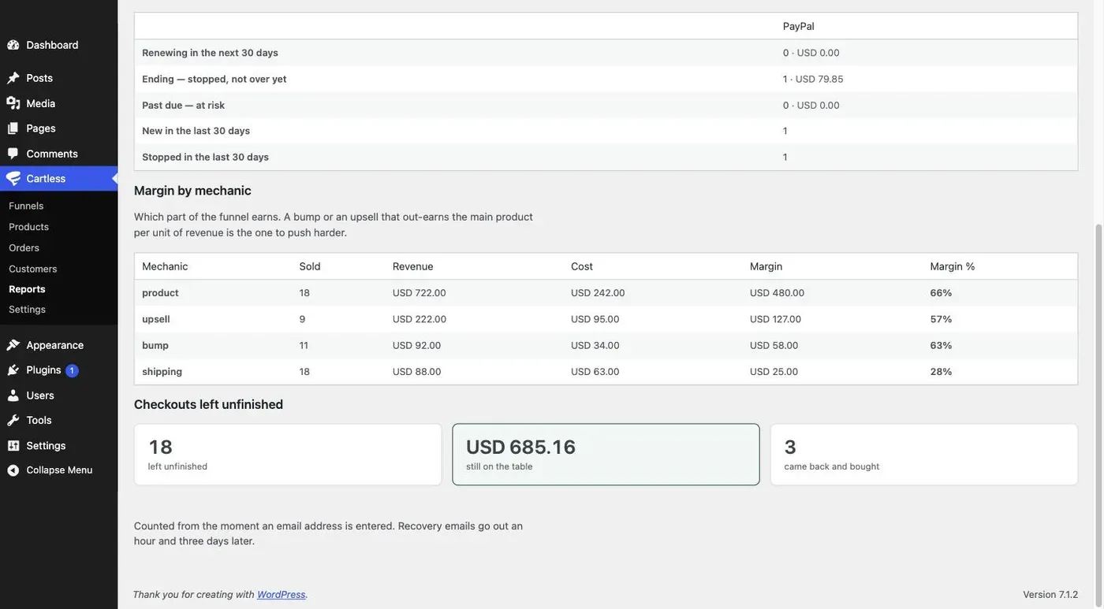This screenshot has width=1104, height=609.
Task: Collapse the admin sidebar menu
Action: [x=59, y=470]
